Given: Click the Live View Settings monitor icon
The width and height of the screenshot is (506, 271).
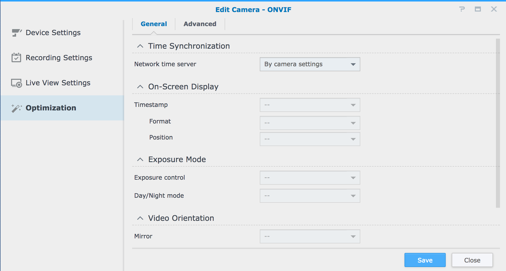Looking at the screenshot, I should 17,83.
